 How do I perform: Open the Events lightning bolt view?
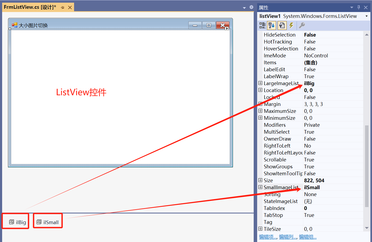(291, 25)
